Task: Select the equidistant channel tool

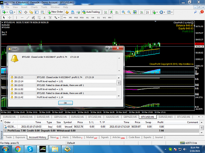Action: [33, 18]
